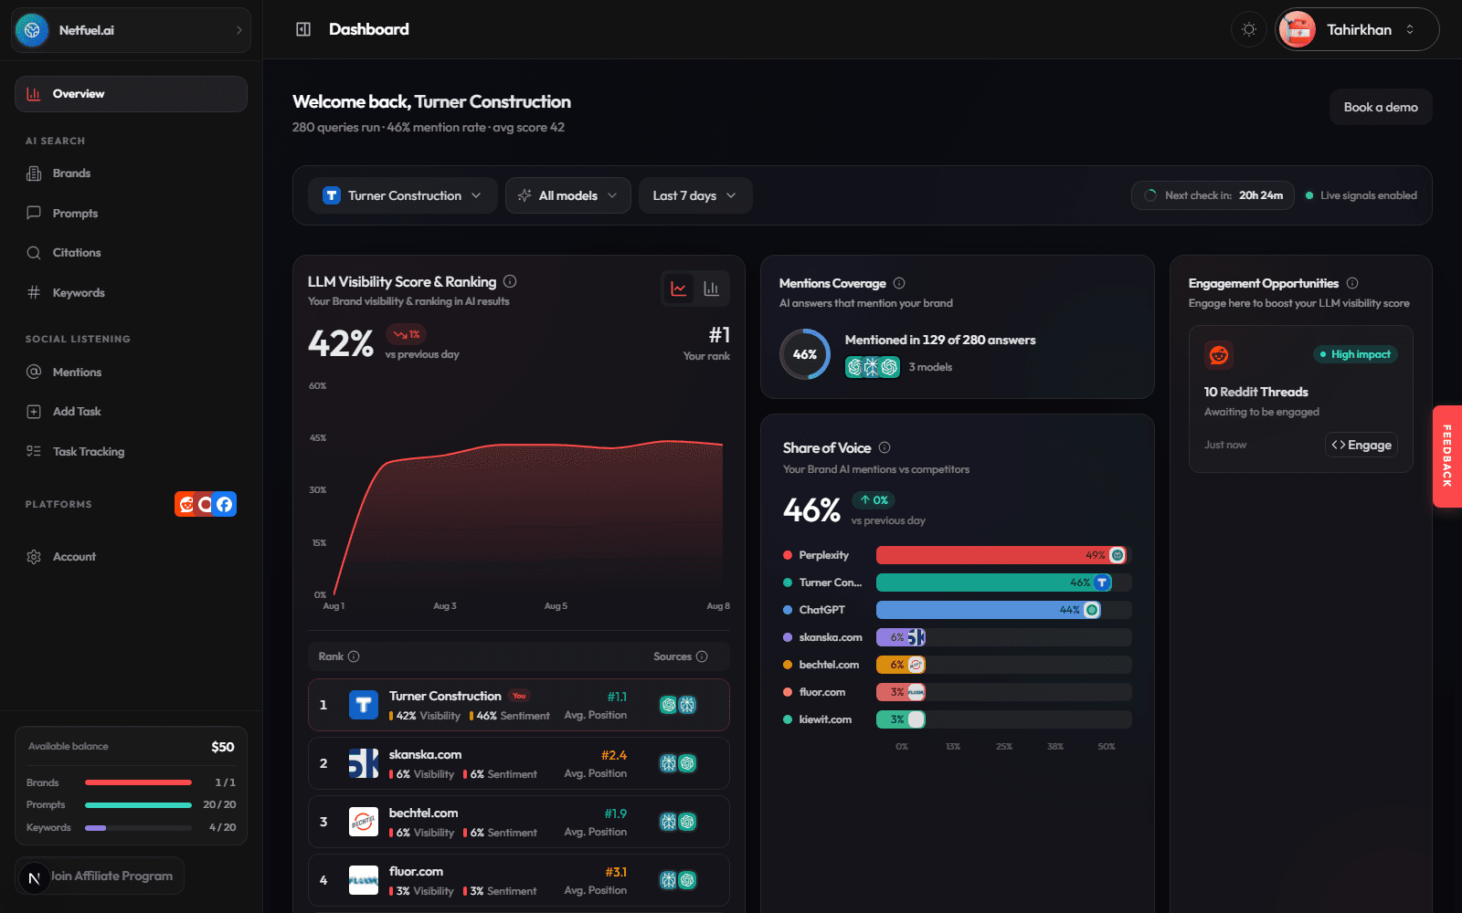Click source model icons on bechtel.com row
1462x913 pixels.
tap(678, 822)
